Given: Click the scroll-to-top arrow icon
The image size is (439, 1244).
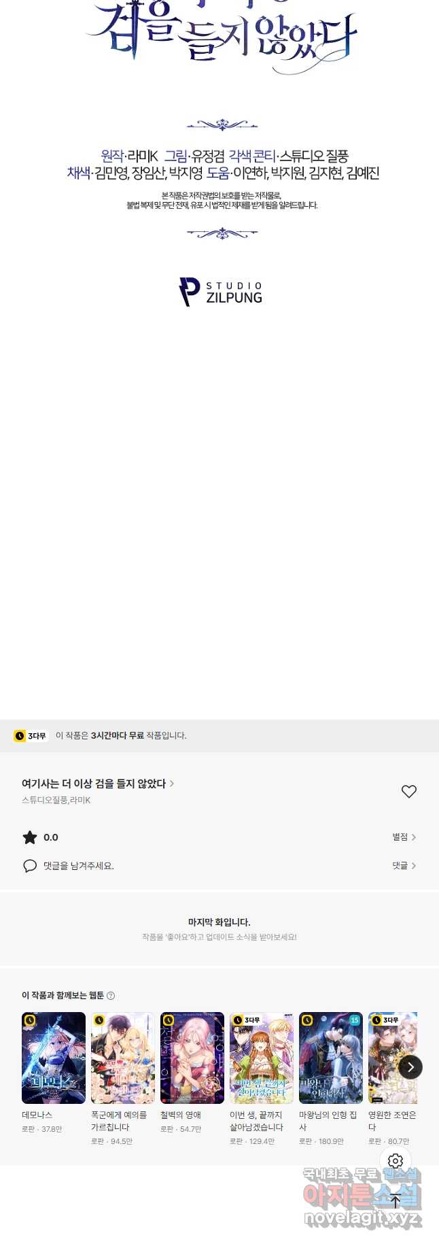Looking at the screenshot, I should [396, 1200].
